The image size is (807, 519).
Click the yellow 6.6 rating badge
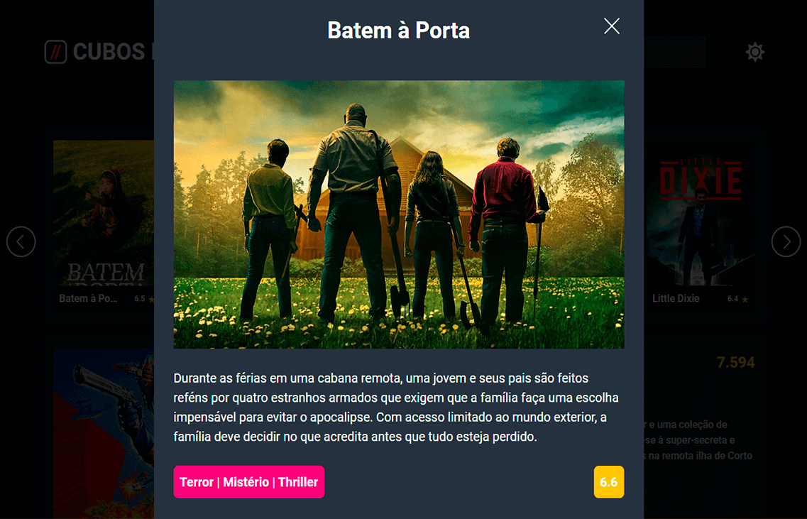(609, 482)
